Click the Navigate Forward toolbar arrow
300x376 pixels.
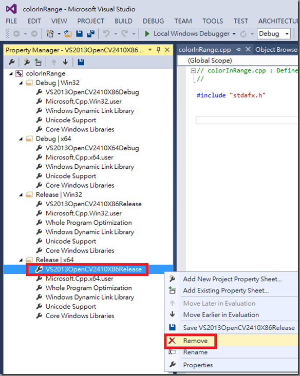click(34, 34)
